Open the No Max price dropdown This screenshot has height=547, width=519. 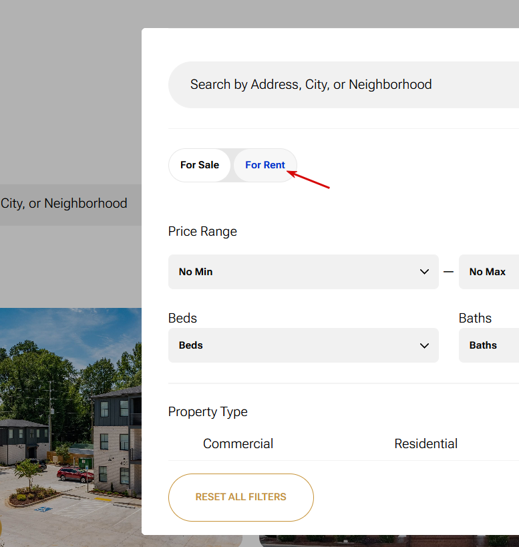[x=488, y=272]
